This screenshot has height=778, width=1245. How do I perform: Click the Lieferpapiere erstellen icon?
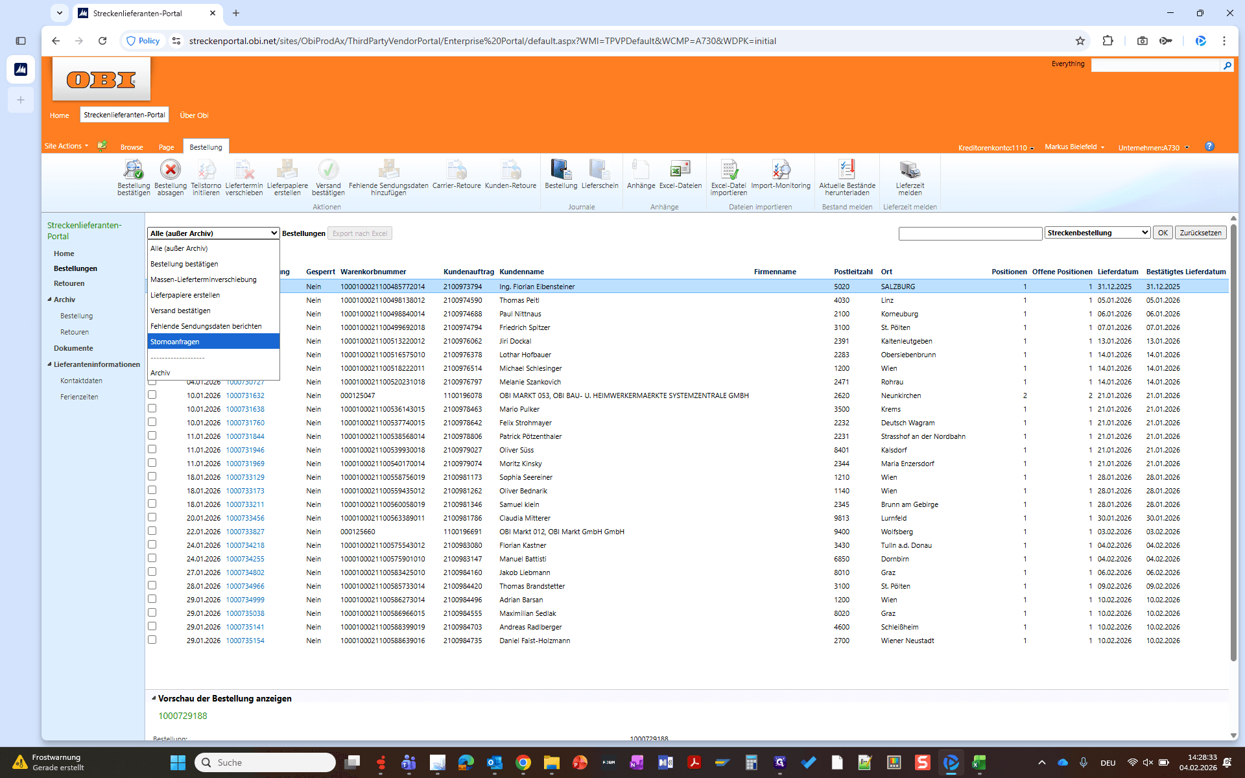pyautogui.click(x=287, y=170)
